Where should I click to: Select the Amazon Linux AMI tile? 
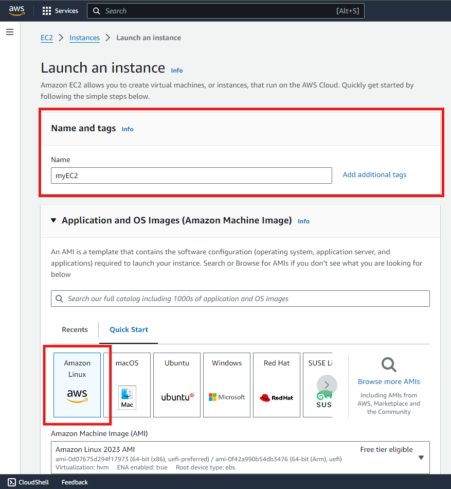coord(77,385)
